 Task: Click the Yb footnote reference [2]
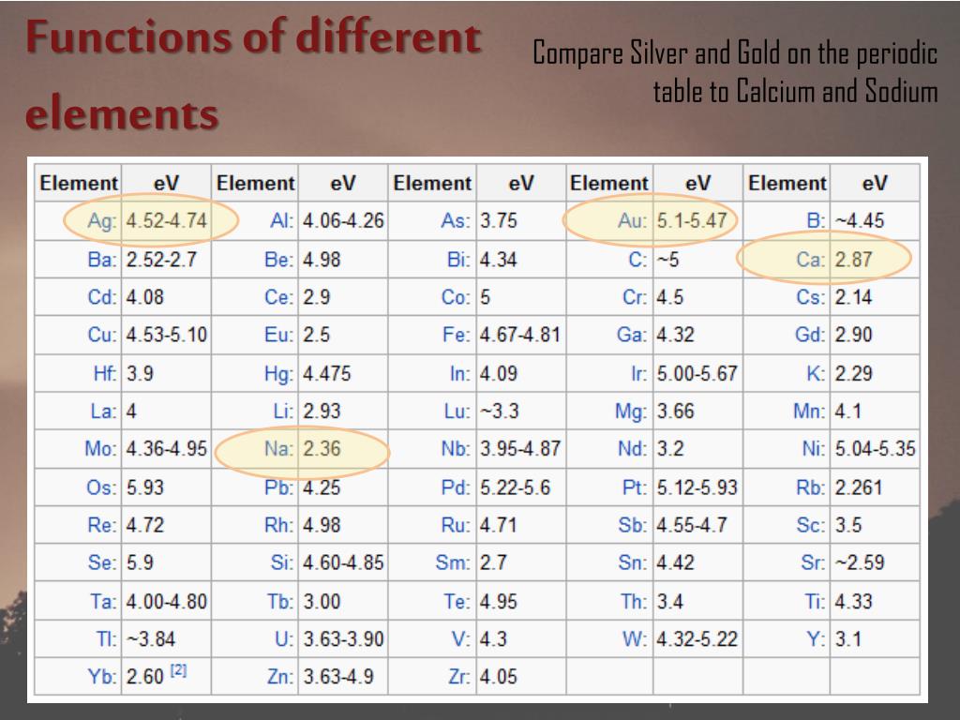[178, 670]
